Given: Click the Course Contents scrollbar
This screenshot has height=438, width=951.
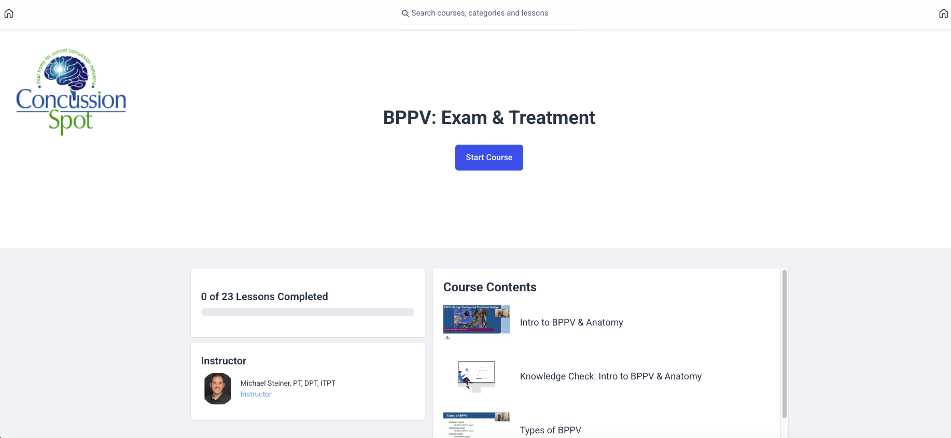Looking at the screenshot, I should point(785,344).
